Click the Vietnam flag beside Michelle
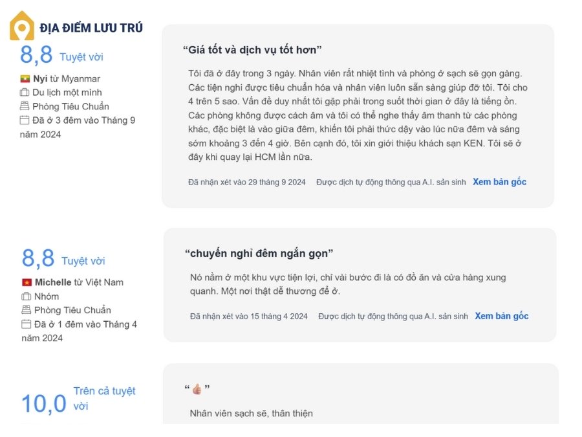 coord(27,282)
